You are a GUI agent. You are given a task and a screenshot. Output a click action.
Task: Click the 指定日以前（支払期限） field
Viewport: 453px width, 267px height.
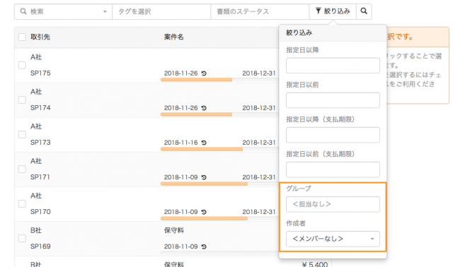[333, 170]
